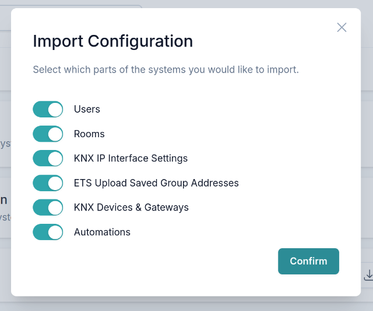Disable the KNX Devices & Gateways toggle
The image size is (373, 311).
(x=48, y=208)
